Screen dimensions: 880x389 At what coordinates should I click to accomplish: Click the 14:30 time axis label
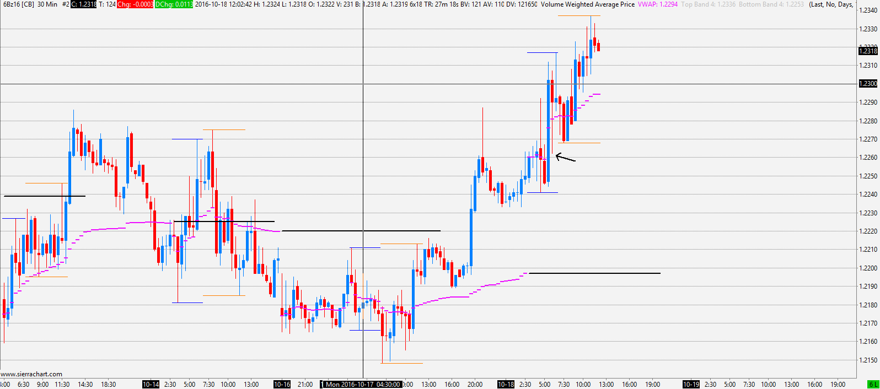coord(85,384)
